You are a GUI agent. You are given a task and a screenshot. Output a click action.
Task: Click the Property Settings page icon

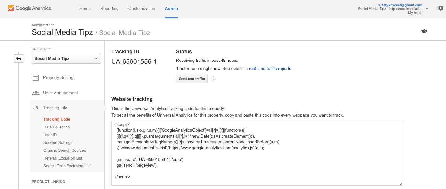[x=36, y=78]
